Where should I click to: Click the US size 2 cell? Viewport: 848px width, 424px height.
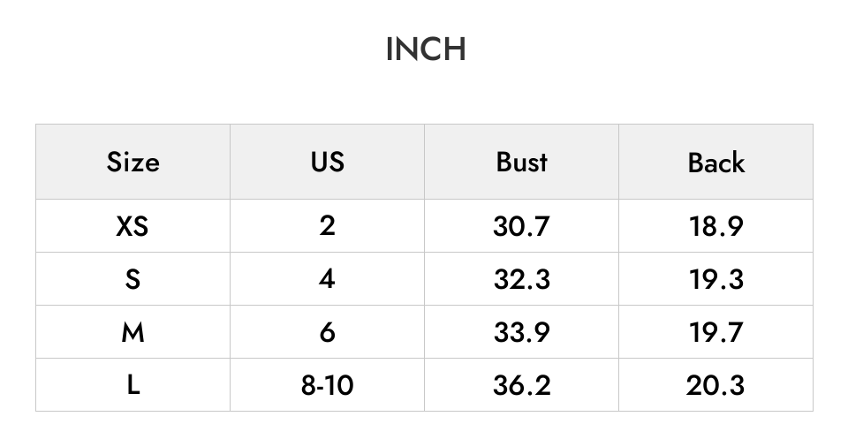coord(327,226)
